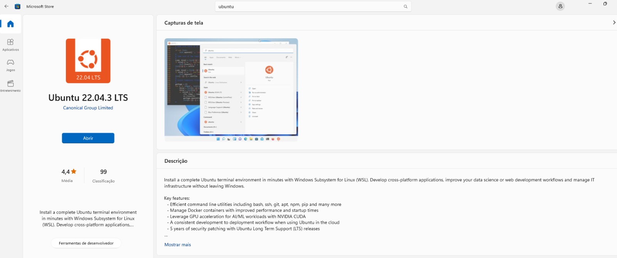Open the Aplicativos section

click(10, 44)
